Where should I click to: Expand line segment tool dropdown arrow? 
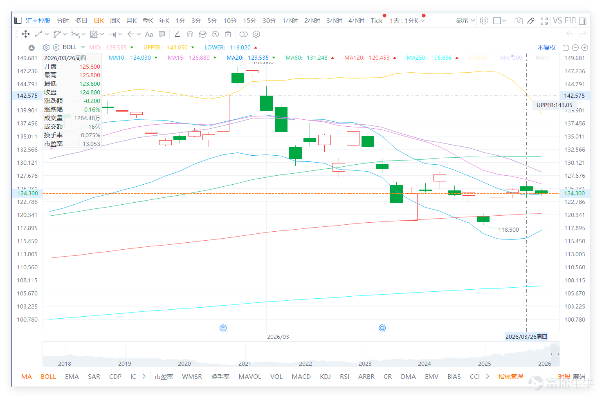47,34
